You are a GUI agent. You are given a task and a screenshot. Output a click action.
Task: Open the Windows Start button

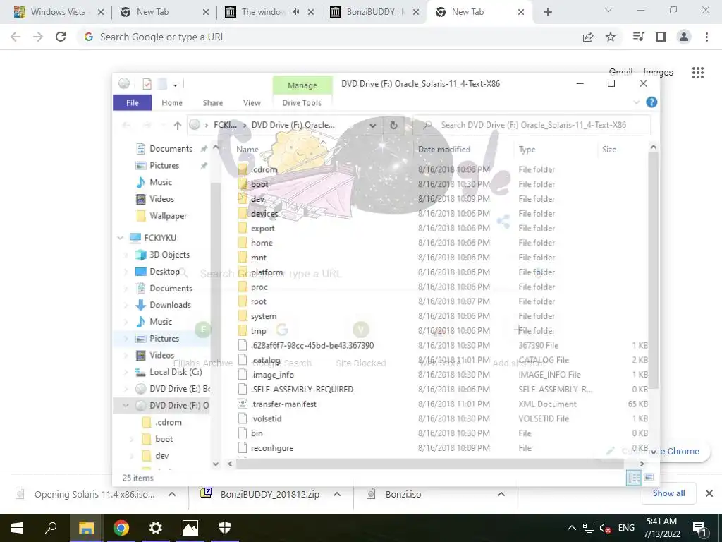(17, 528)
